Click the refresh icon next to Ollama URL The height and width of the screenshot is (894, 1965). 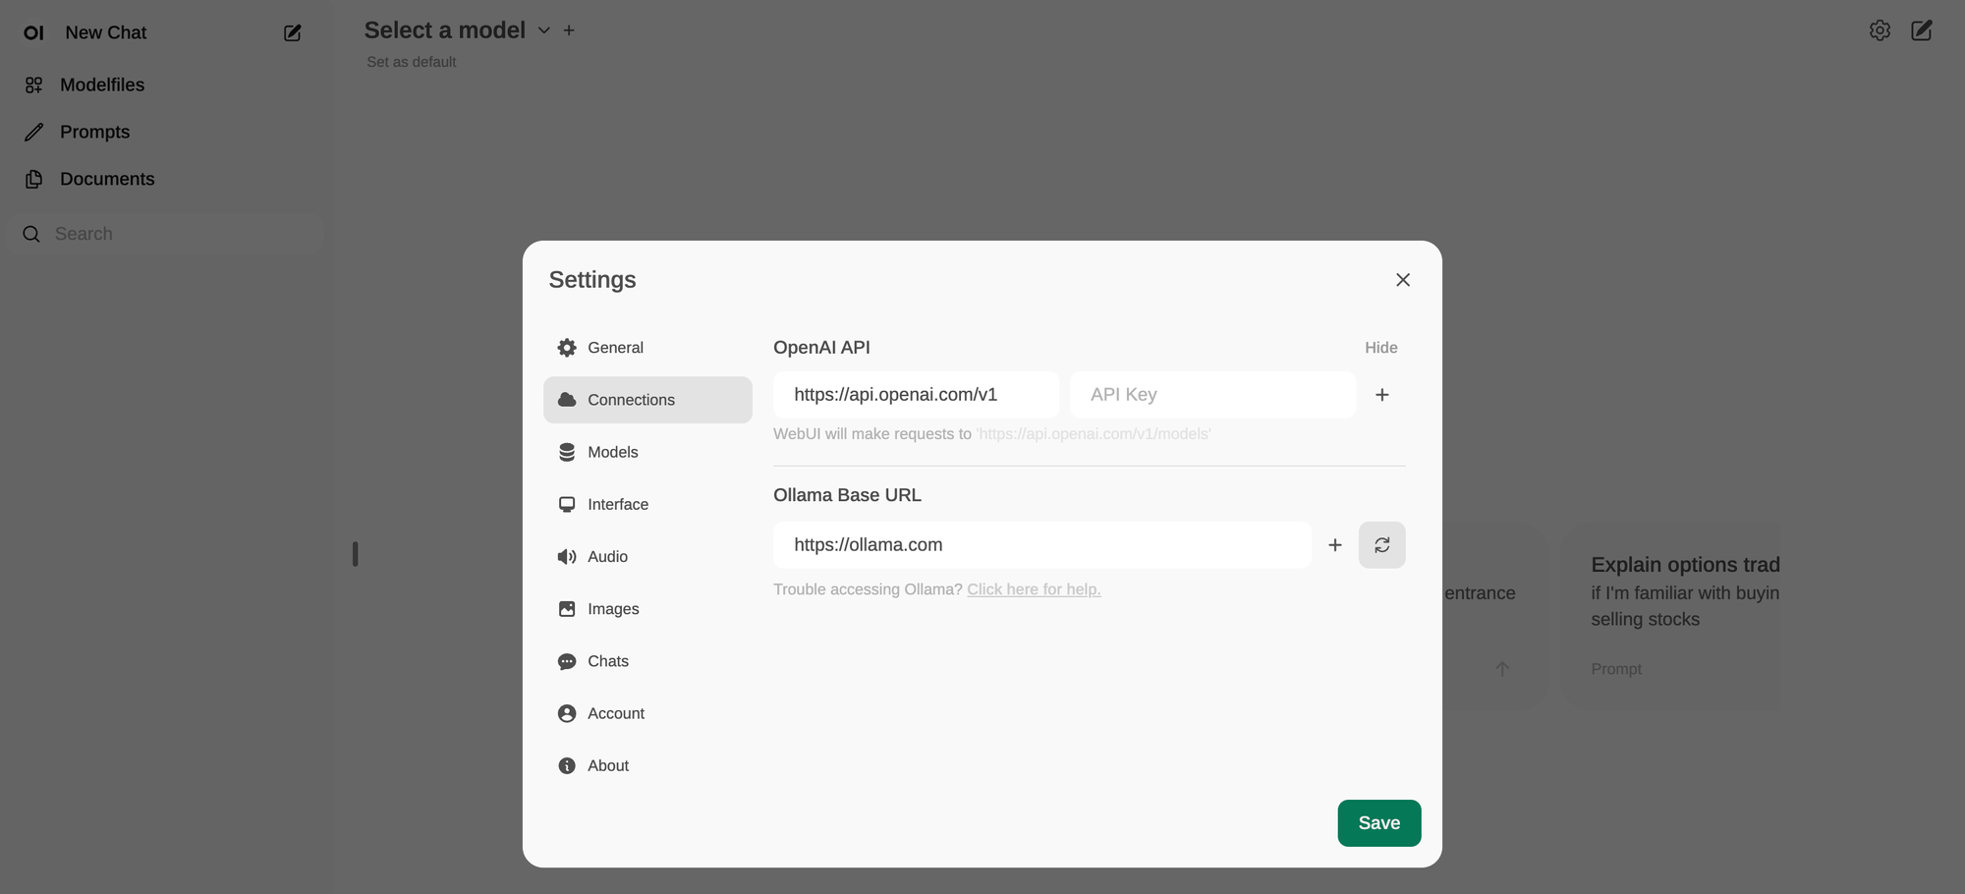point(1381,544)
